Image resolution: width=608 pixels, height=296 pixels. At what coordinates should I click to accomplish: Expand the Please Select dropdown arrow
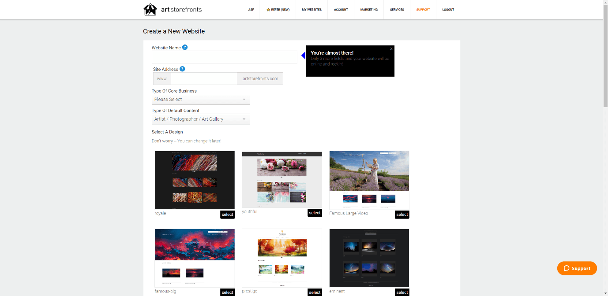pos(244,99)
